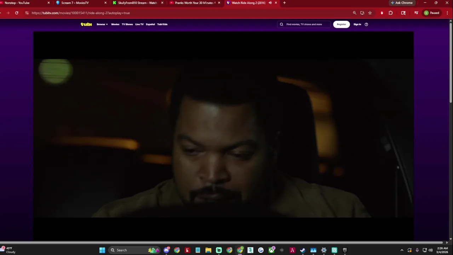
Task: Close the Watch Ride Along 2 tab
Action: (276, 3)
